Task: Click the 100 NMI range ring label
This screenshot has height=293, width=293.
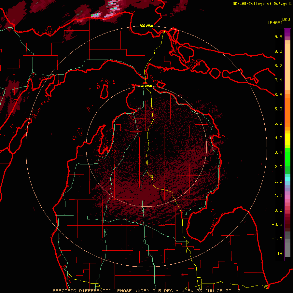Action: pyautogui.click(x=146, y=26)
